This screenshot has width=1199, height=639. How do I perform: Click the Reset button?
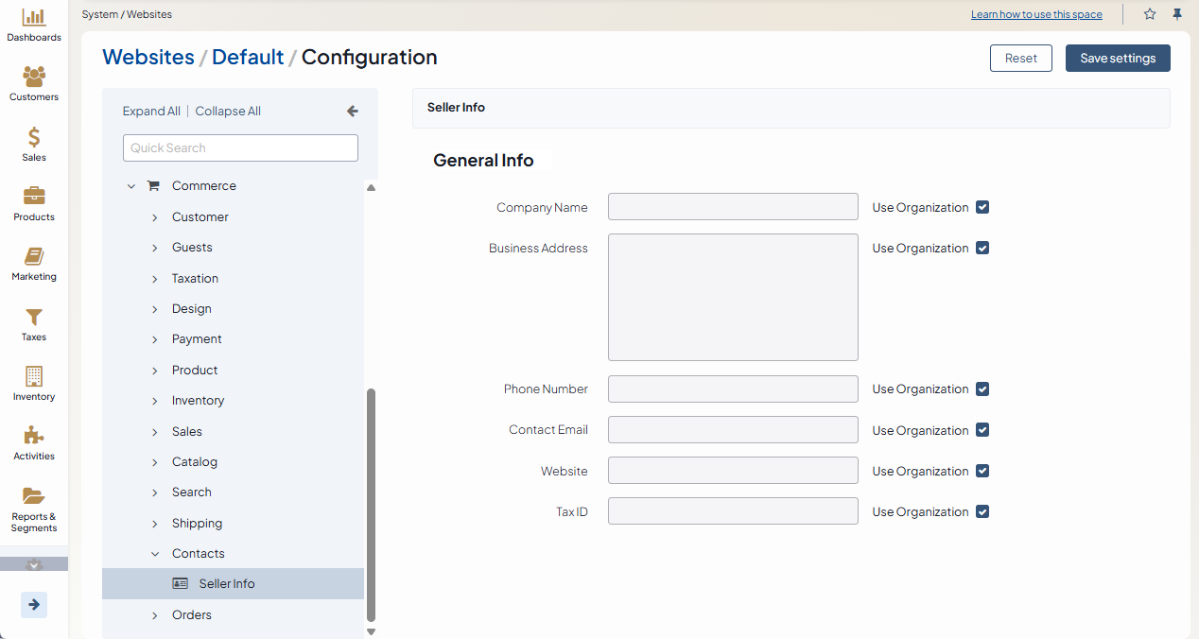click(1020, 58)
